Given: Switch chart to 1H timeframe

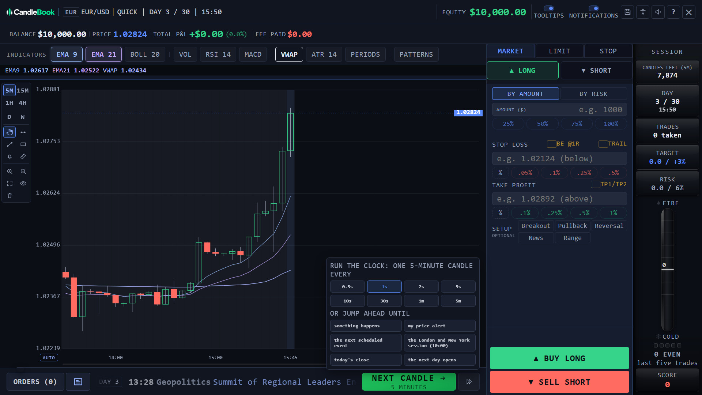Looking at the screenshot, I should 9,103.
